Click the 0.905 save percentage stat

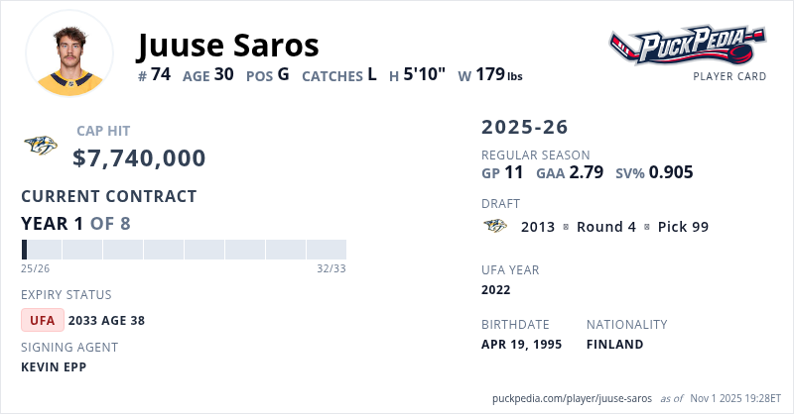pos(671,172)
